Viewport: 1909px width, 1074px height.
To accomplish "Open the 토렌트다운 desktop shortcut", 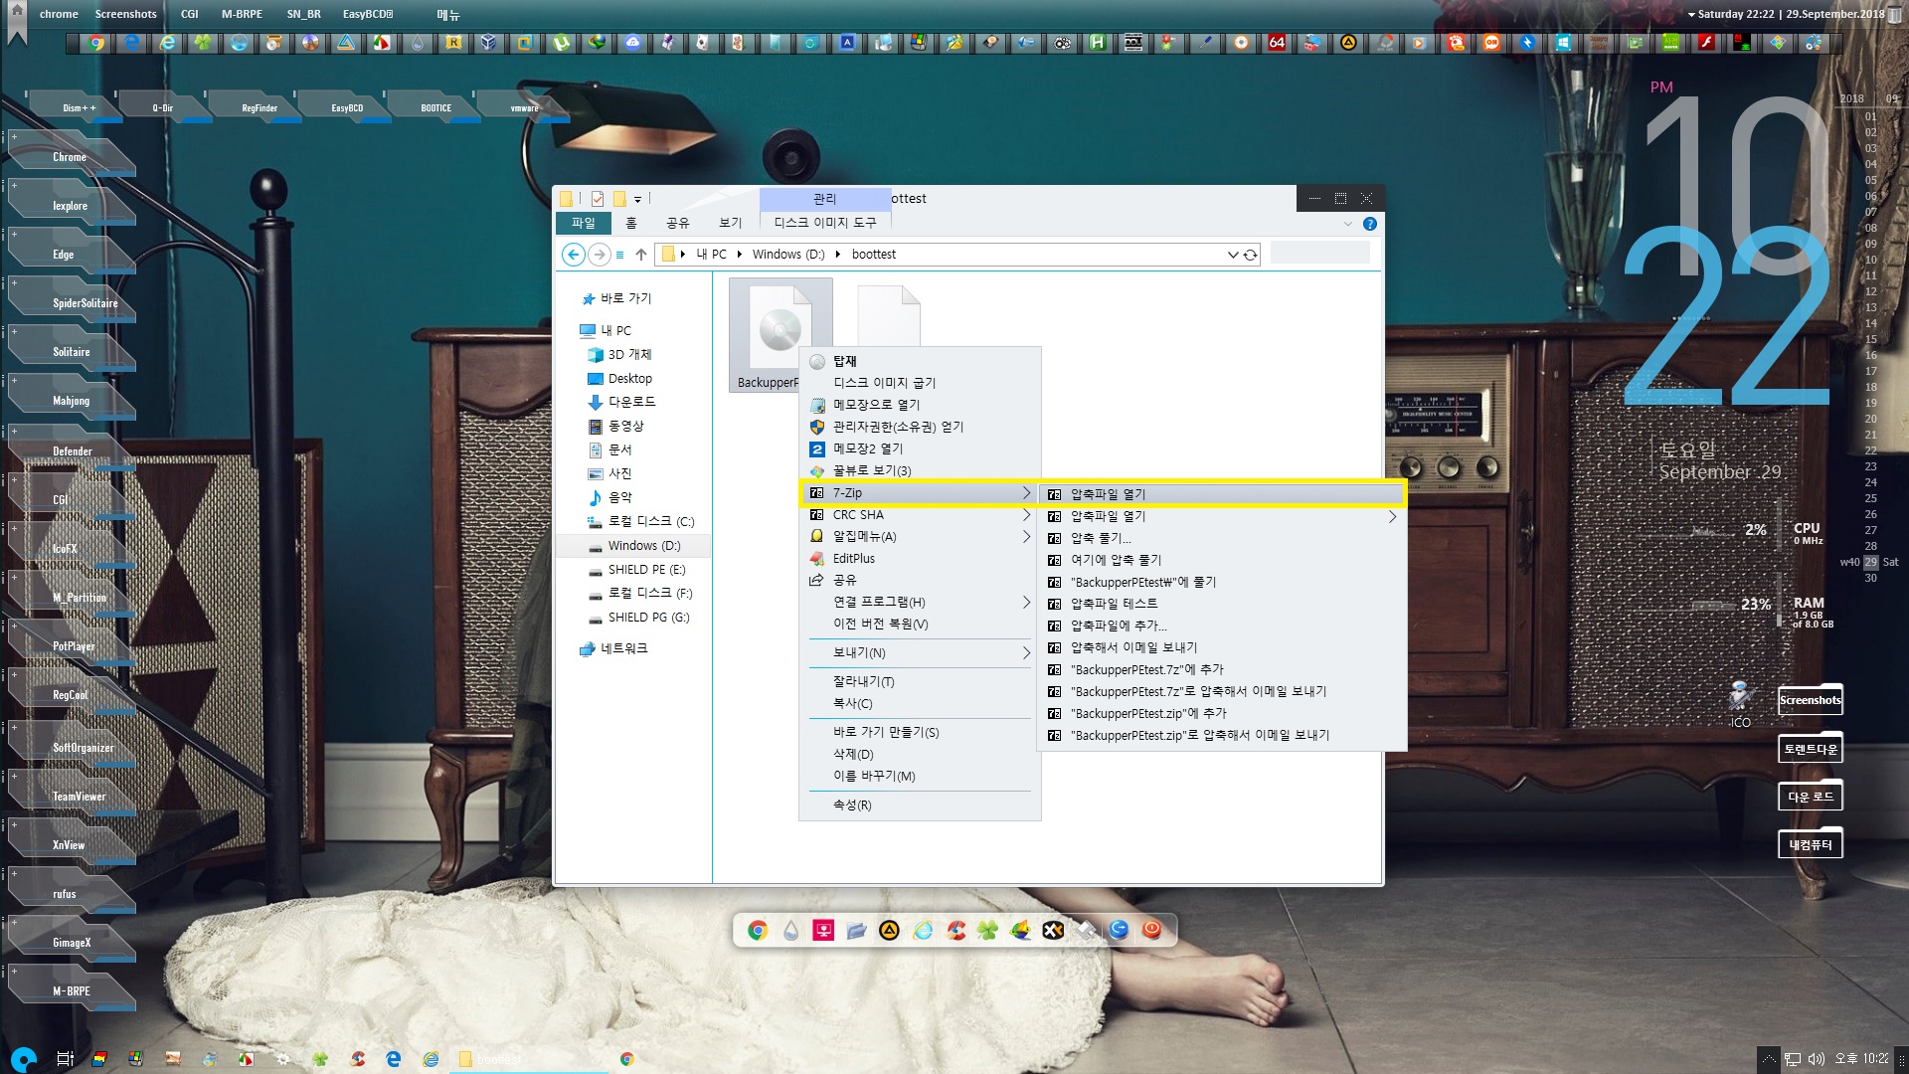I will coord(1811,749).
